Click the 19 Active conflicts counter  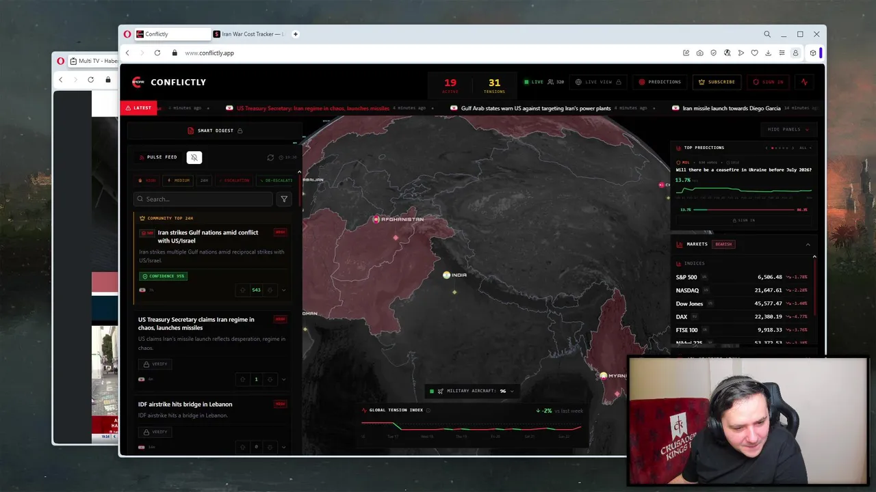(x=450, y=85)
